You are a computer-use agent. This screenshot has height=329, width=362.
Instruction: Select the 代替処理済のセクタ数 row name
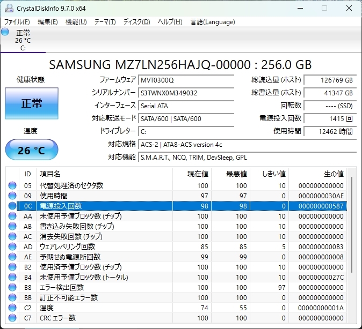coord(71,185)
